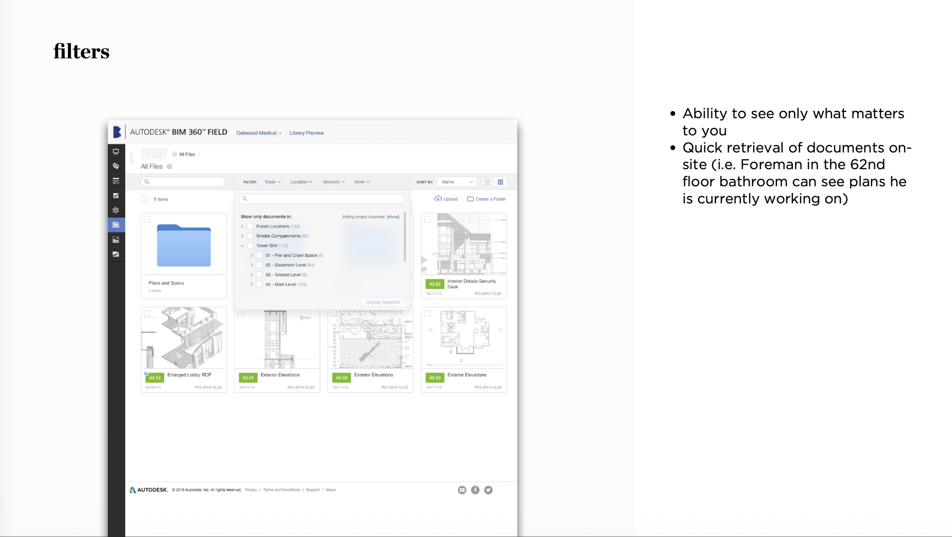Click the checklist sidebar icon

pyautogui.click(x=116, y=195)
